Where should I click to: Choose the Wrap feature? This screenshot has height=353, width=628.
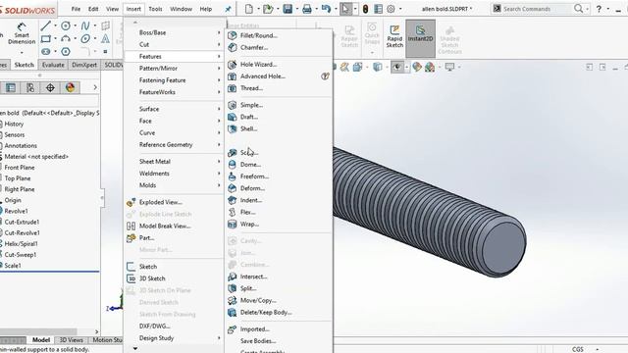(x=249, y=225)
